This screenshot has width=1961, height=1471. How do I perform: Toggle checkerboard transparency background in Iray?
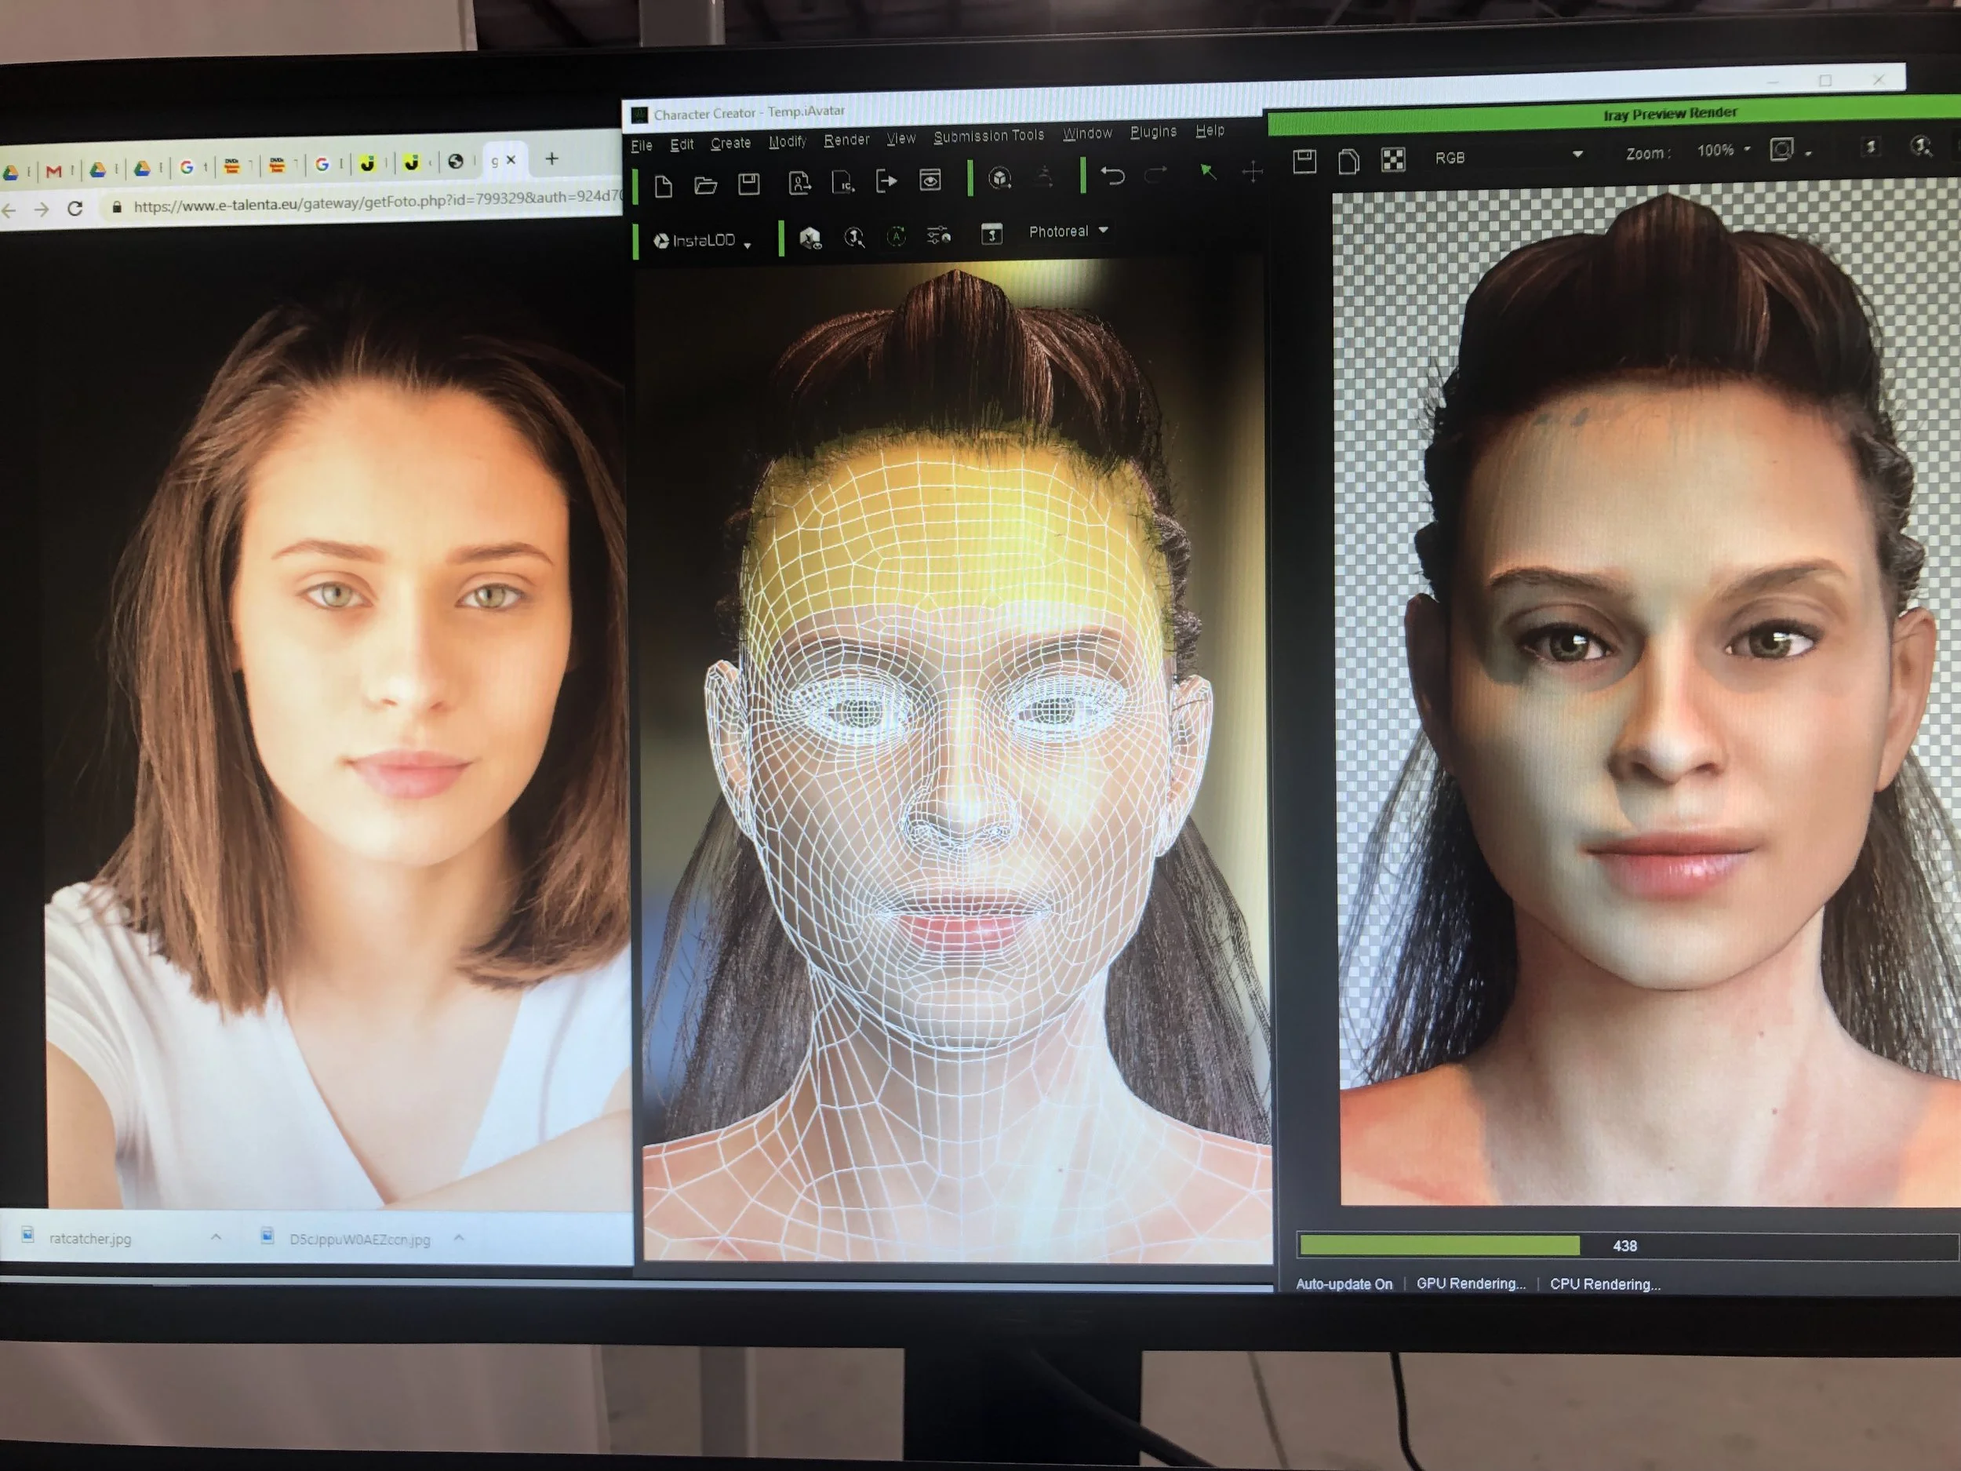pos(1393,159)
